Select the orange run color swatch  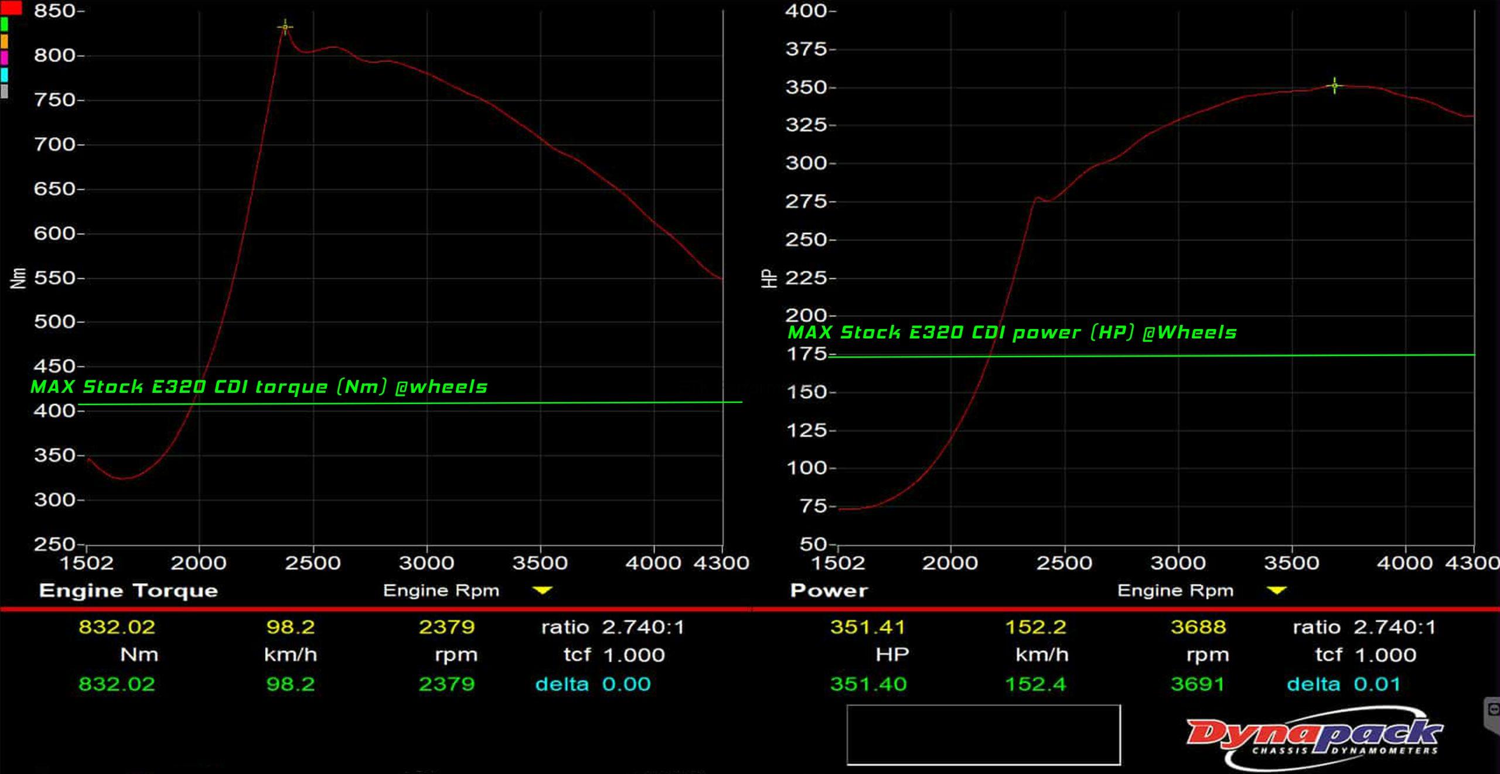tap(4, 41)
